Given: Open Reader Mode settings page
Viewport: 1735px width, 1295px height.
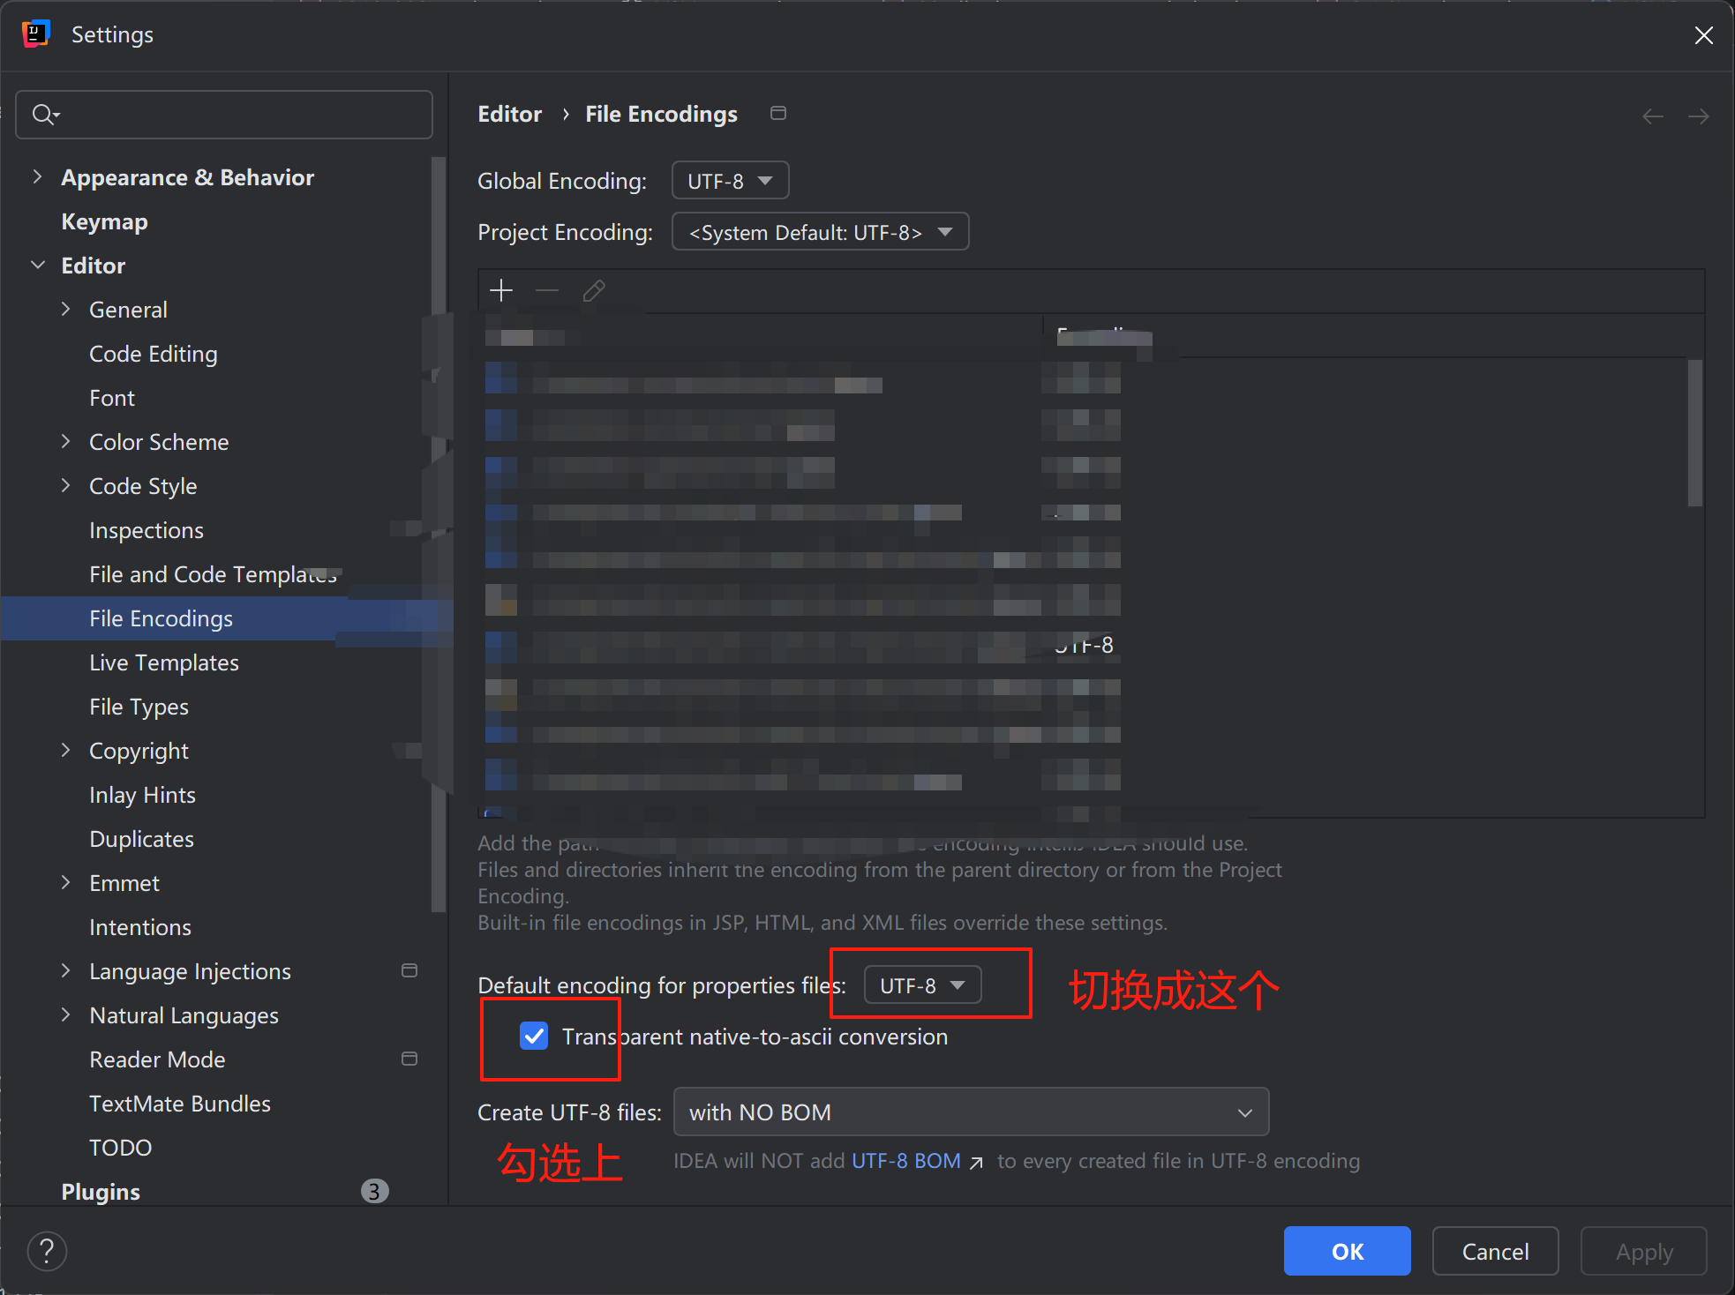Looking at the screenshot, I should click(157, 1059).
